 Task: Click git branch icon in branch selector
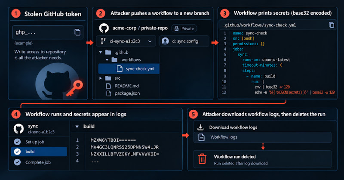click(x=103, y=41)
